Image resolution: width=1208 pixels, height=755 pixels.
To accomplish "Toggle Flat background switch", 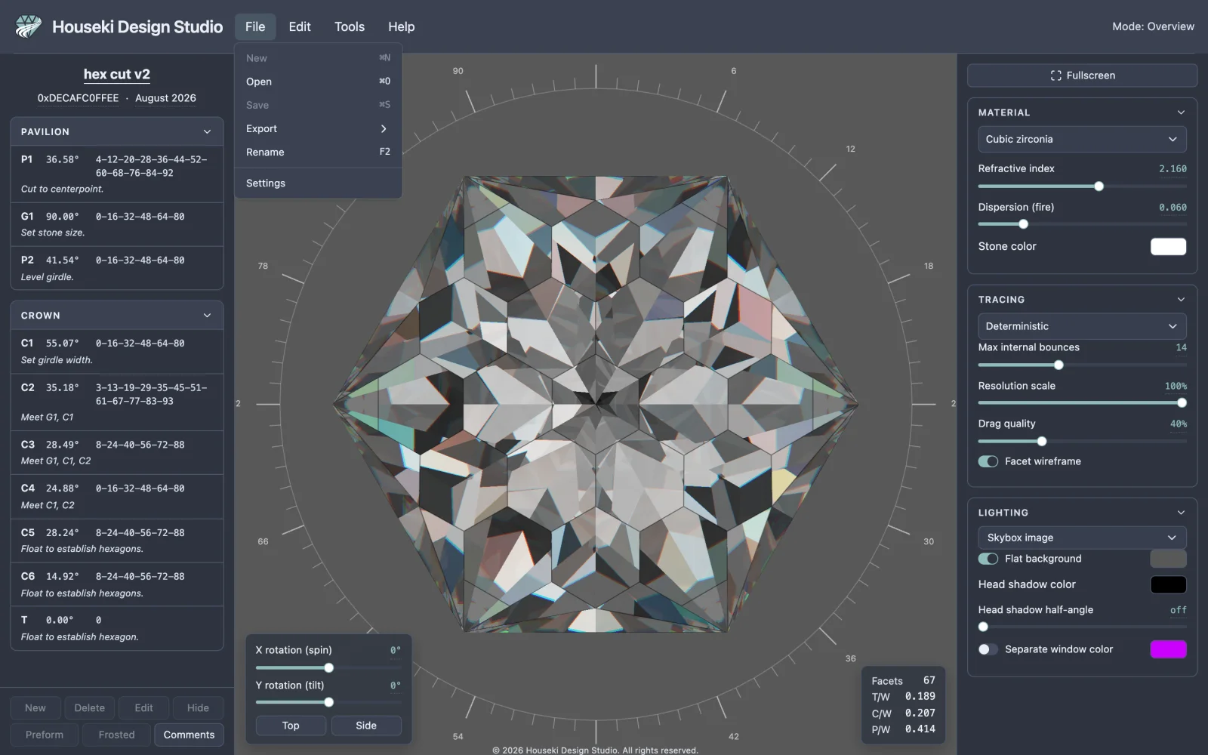I will [x=988, y=559].
